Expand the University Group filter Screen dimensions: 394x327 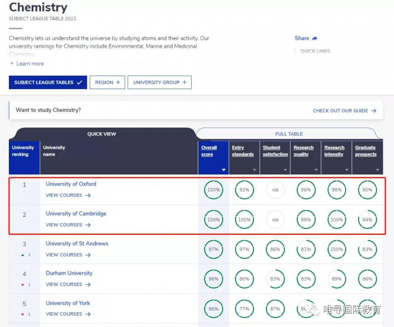point(160,82)
